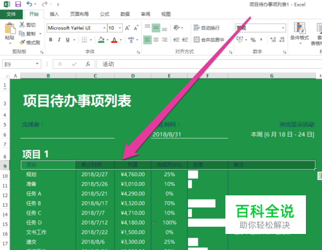This screenshot has height=250, width=322.
Task: Expand the copy options dropdown arrow
Action: pyautogui.click(x=40, y=33)
